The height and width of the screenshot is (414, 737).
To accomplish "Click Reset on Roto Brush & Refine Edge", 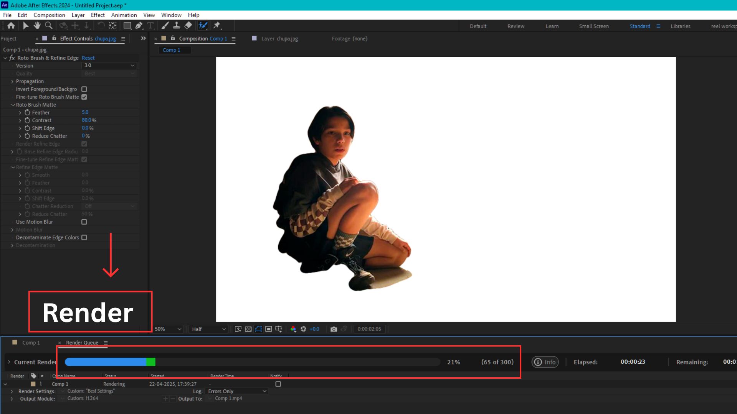I will (x=88, y=58).
